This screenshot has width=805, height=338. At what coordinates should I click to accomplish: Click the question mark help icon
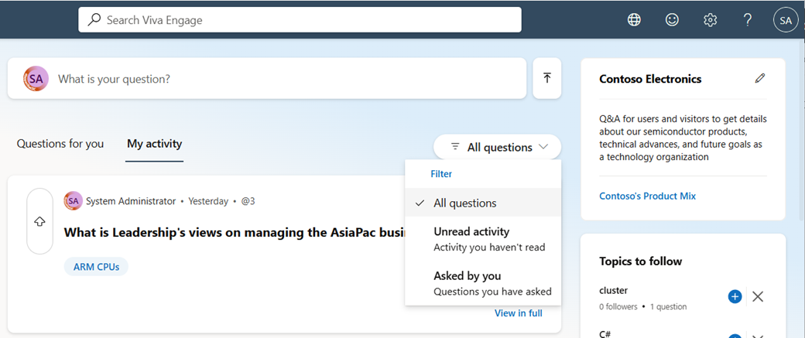point(748,20)
